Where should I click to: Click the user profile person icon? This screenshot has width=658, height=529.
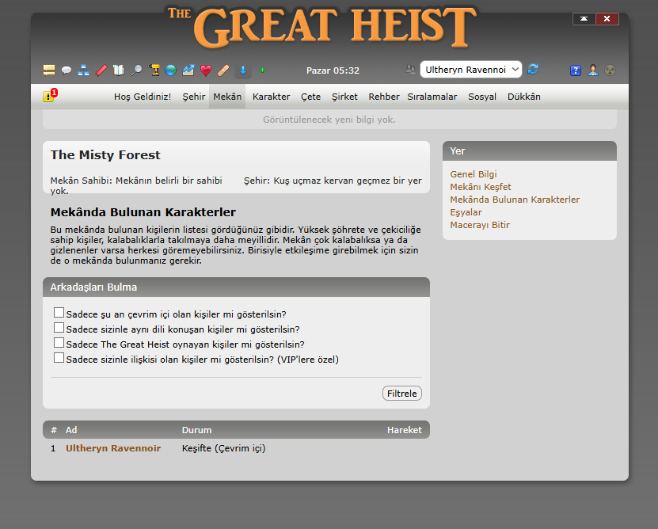coord(593,70)
